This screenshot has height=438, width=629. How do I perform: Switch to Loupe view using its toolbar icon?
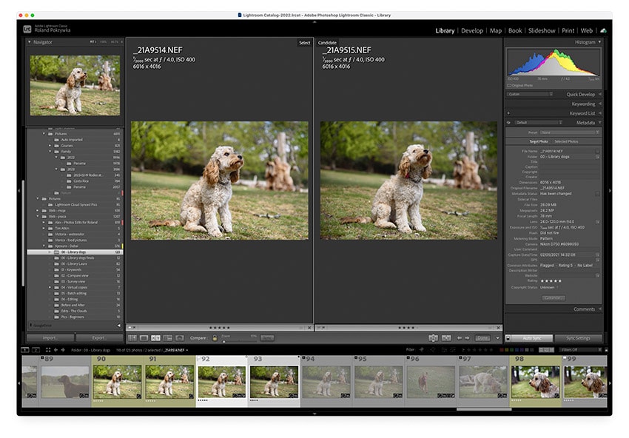pyautogui.click(x=143, y=337)
